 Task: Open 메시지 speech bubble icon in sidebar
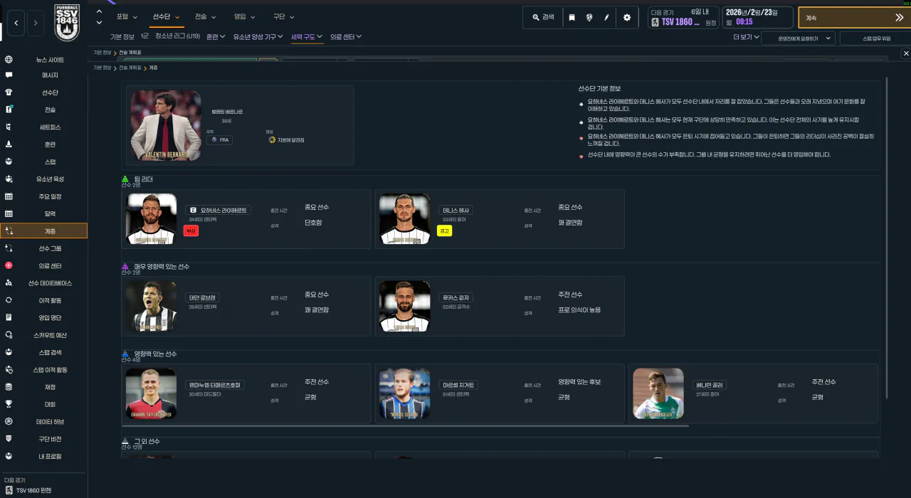9,75
